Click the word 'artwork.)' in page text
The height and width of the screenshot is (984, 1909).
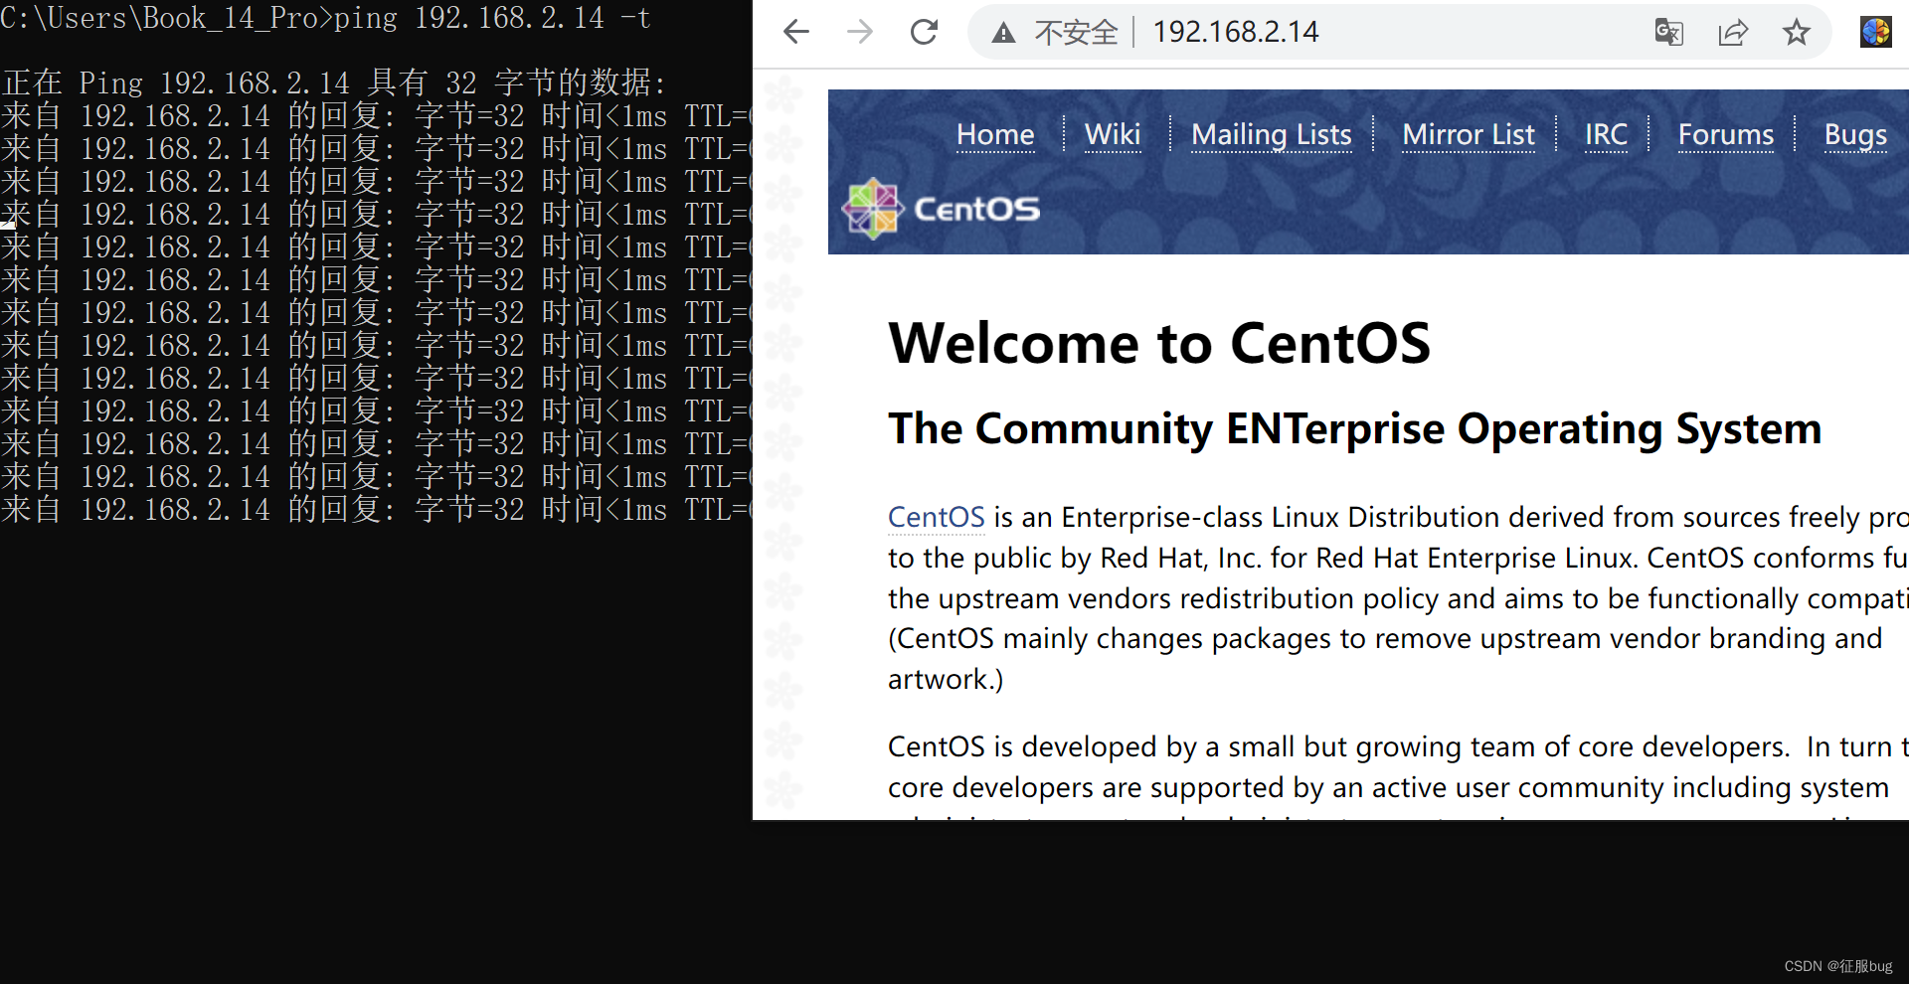[946, 680]
